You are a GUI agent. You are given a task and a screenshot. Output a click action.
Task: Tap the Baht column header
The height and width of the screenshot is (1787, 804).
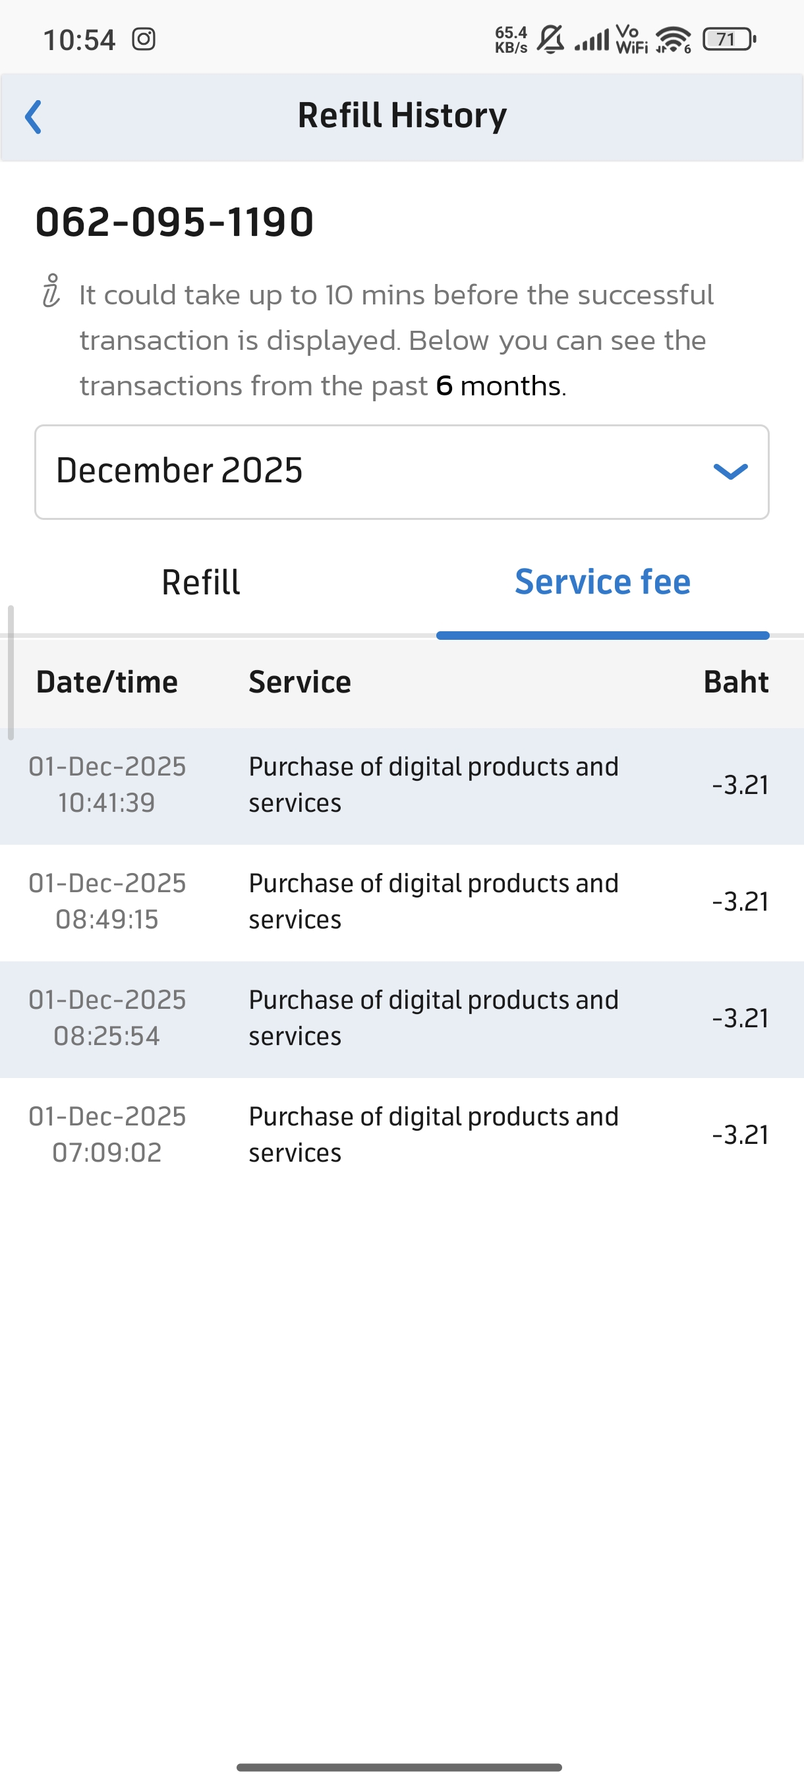tap(735, 683)
